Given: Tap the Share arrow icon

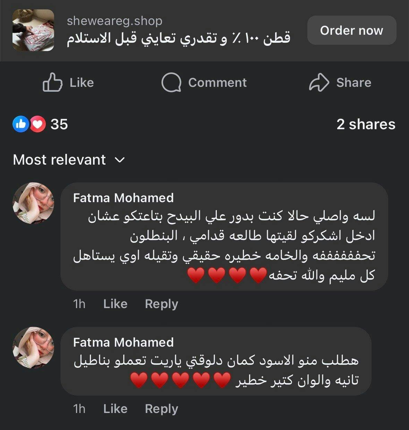Looking at the screenshot, I should [318, 82].
